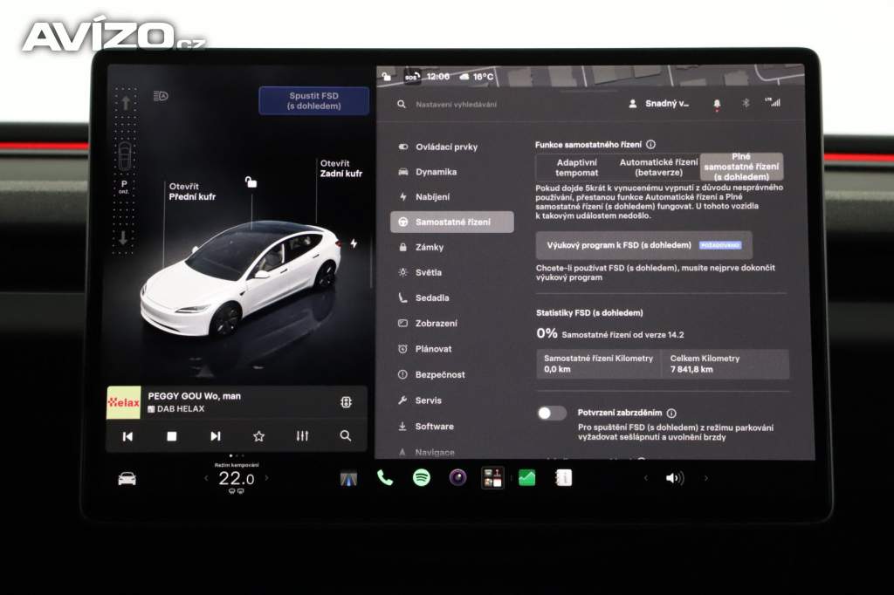Select Samostatné řízení menu item

[x=452, y=222]
